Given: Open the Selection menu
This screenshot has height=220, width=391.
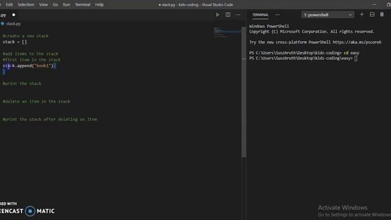Looking at the screenshot, I should 26,4.
